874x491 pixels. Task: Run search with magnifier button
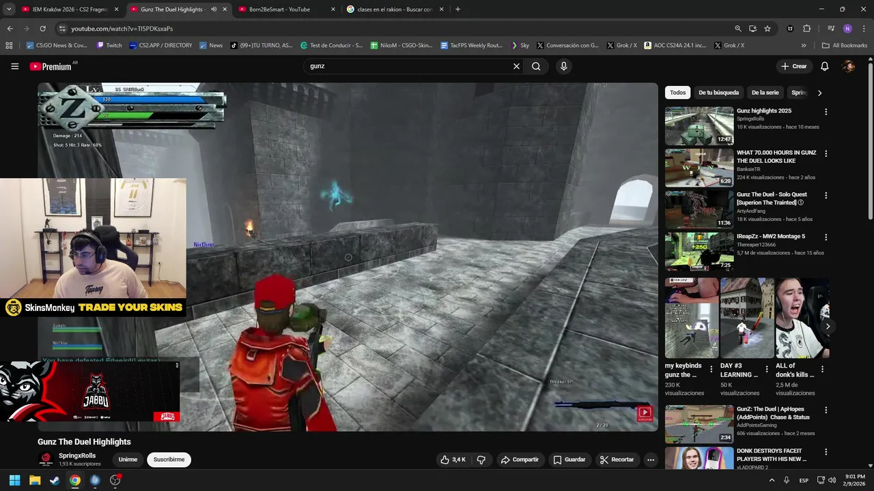click(x=536, y=66)
